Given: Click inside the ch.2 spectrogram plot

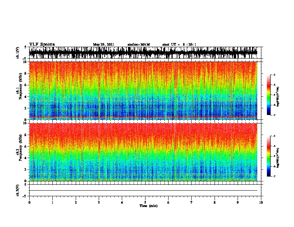Looking at the screenshot, I should click(143, 152).
